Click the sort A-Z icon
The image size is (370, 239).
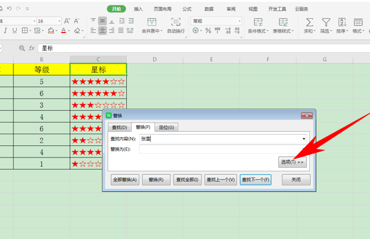[x=342, y=23]
